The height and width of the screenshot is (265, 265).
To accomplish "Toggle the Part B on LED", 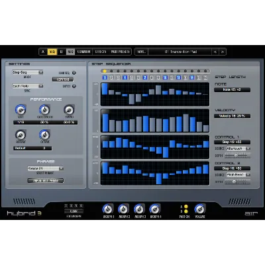I will coord(186,211).
